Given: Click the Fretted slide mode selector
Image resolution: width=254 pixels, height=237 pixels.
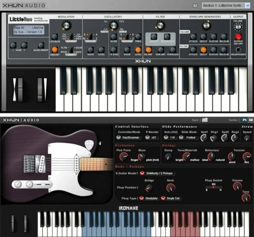Looking at the screenshot, I should 188,137.
